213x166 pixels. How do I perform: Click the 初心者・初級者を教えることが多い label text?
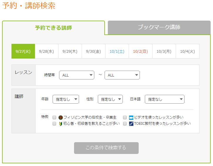(x=91, y=124)
